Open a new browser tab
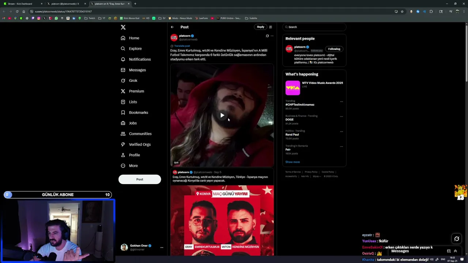 click(135, 4)
